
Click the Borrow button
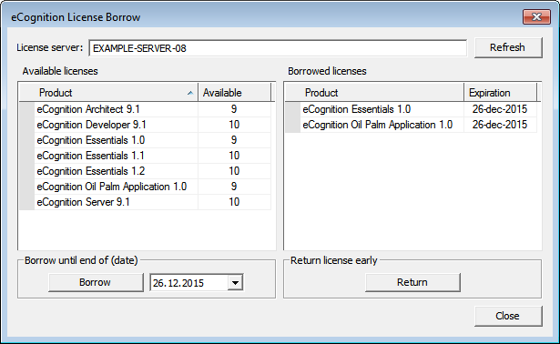(x=96, y=282)
